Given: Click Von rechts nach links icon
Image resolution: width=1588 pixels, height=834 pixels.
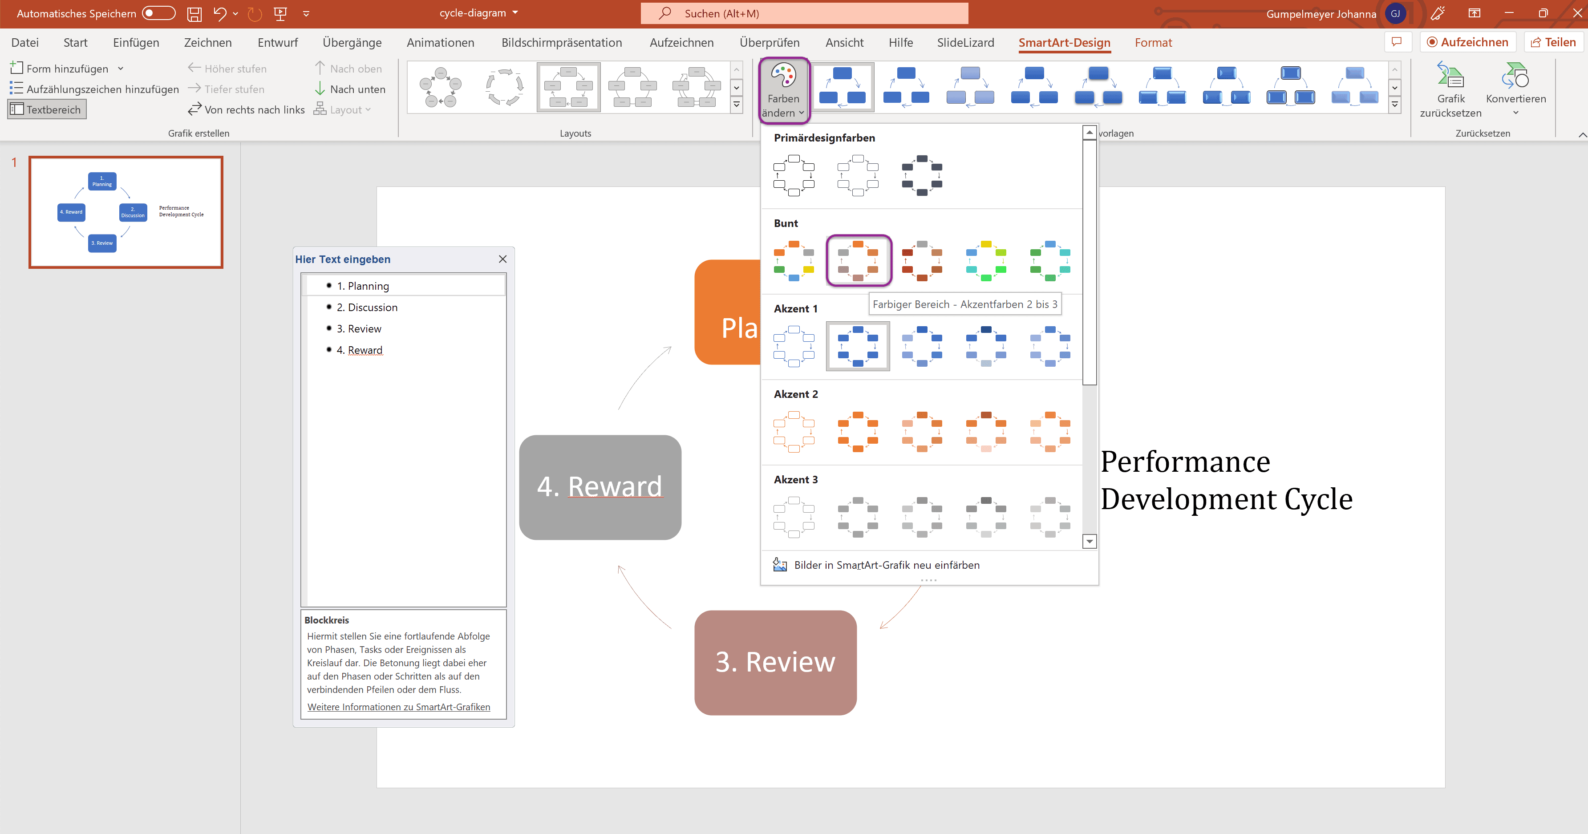Looking at the screenshot, I should pyautogui.click(x=195, y=109).
